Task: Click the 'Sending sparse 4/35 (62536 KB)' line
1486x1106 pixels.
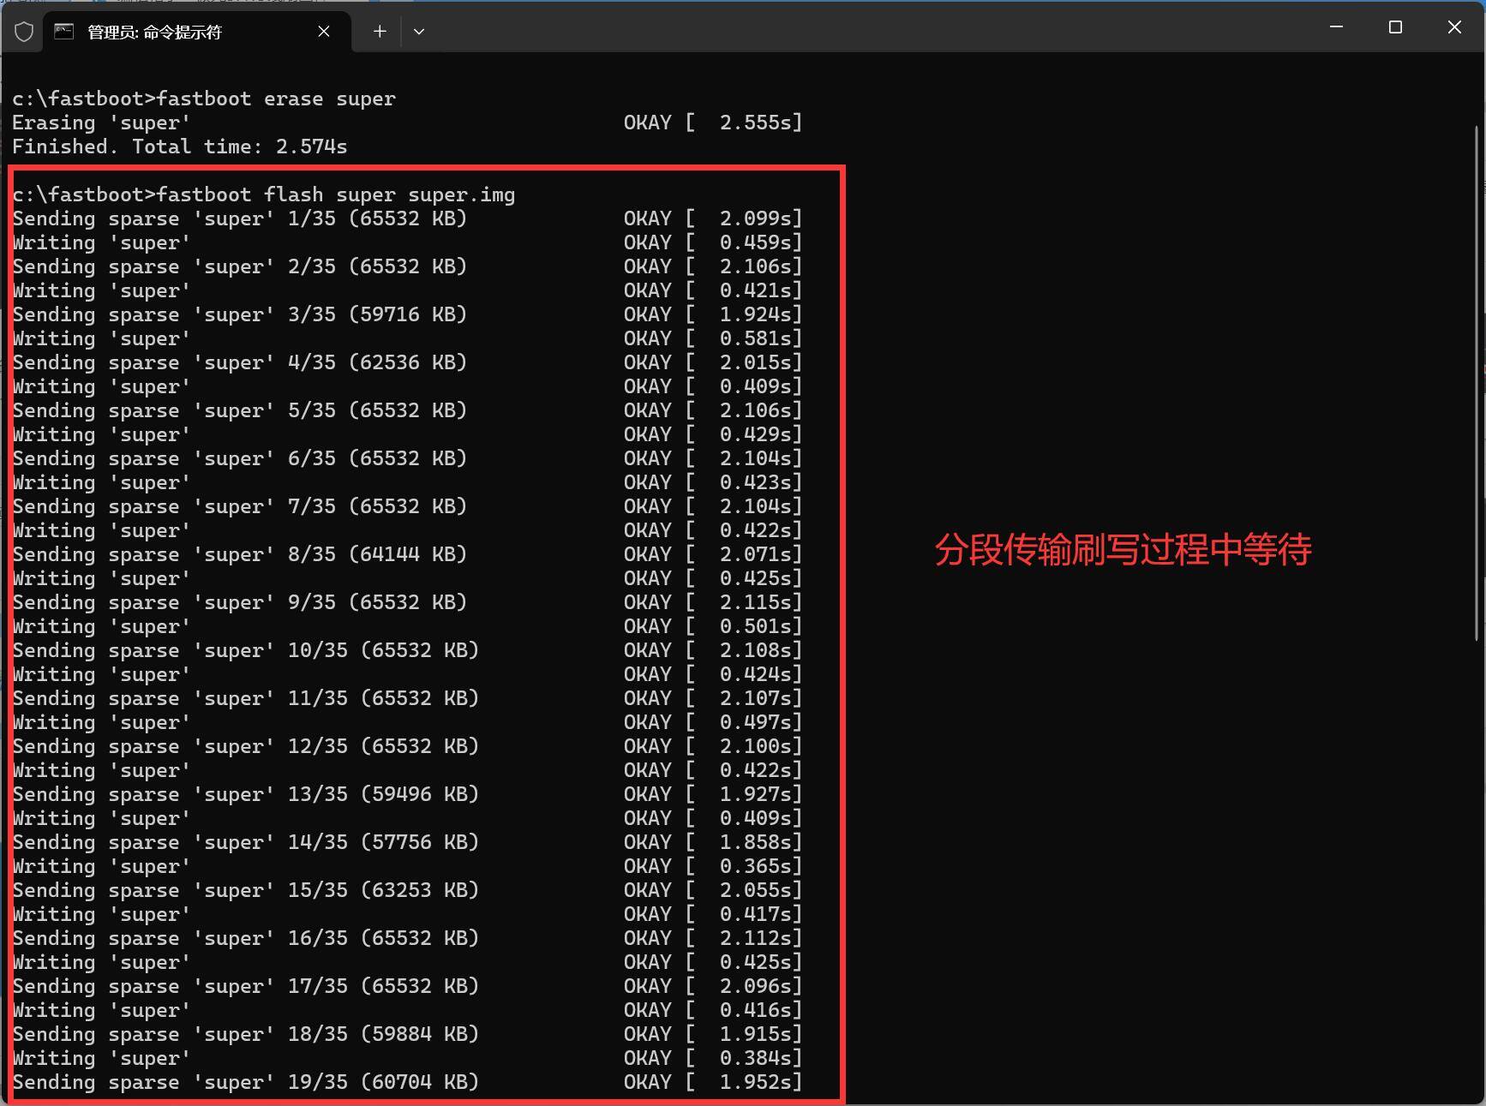Action: pos(240,362)
